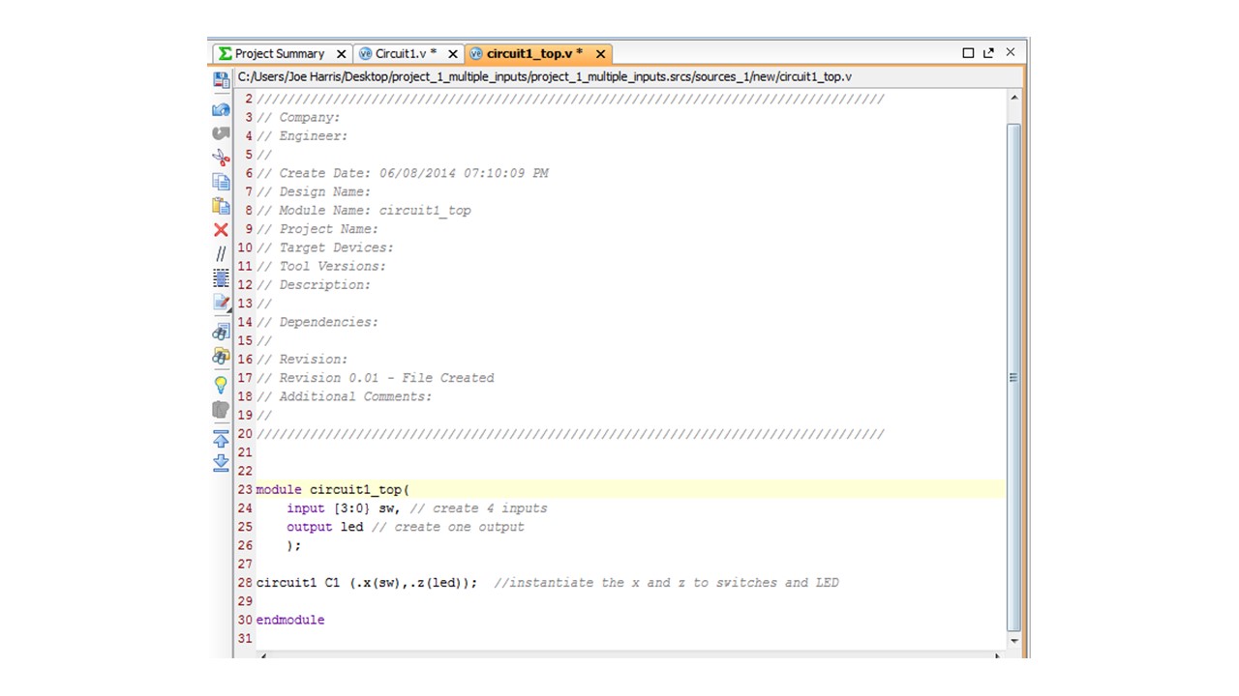Image resolution: width=1239 pixels, height=696 pixels.
Task: Copy selection with the two-pages icon
Action: click(x=221, y=182)
